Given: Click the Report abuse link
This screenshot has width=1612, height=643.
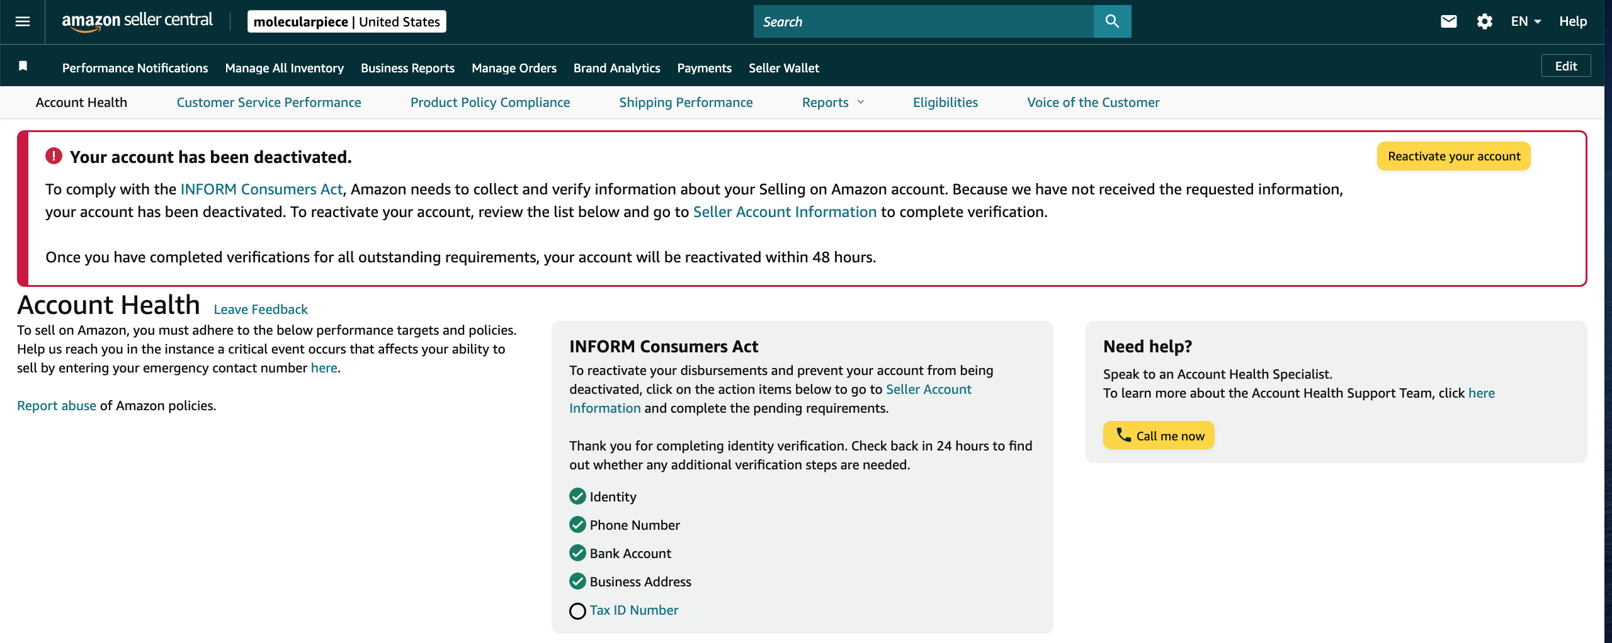Looking at the screenshot, I should tap(57, 405).
